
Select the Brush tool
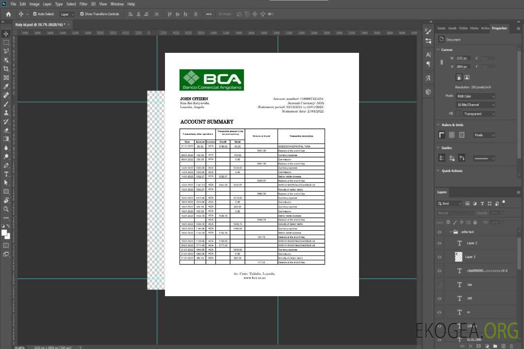[6, 104]
